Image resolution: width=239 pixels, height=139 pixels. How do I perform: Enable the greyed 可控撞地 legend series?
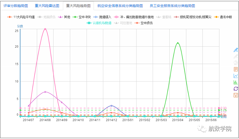click(123, 23)
